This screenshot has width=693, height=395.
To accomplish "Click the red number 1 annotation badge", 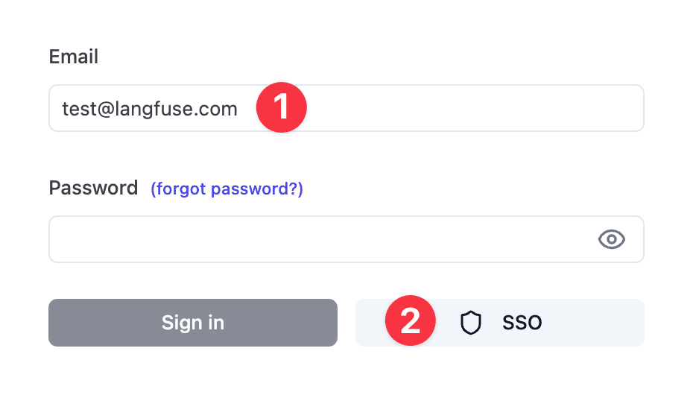I will [282, 108].
